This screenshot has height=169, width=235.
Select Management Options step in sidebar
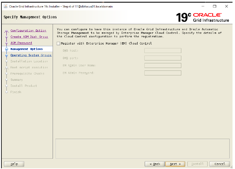[27, 49]
